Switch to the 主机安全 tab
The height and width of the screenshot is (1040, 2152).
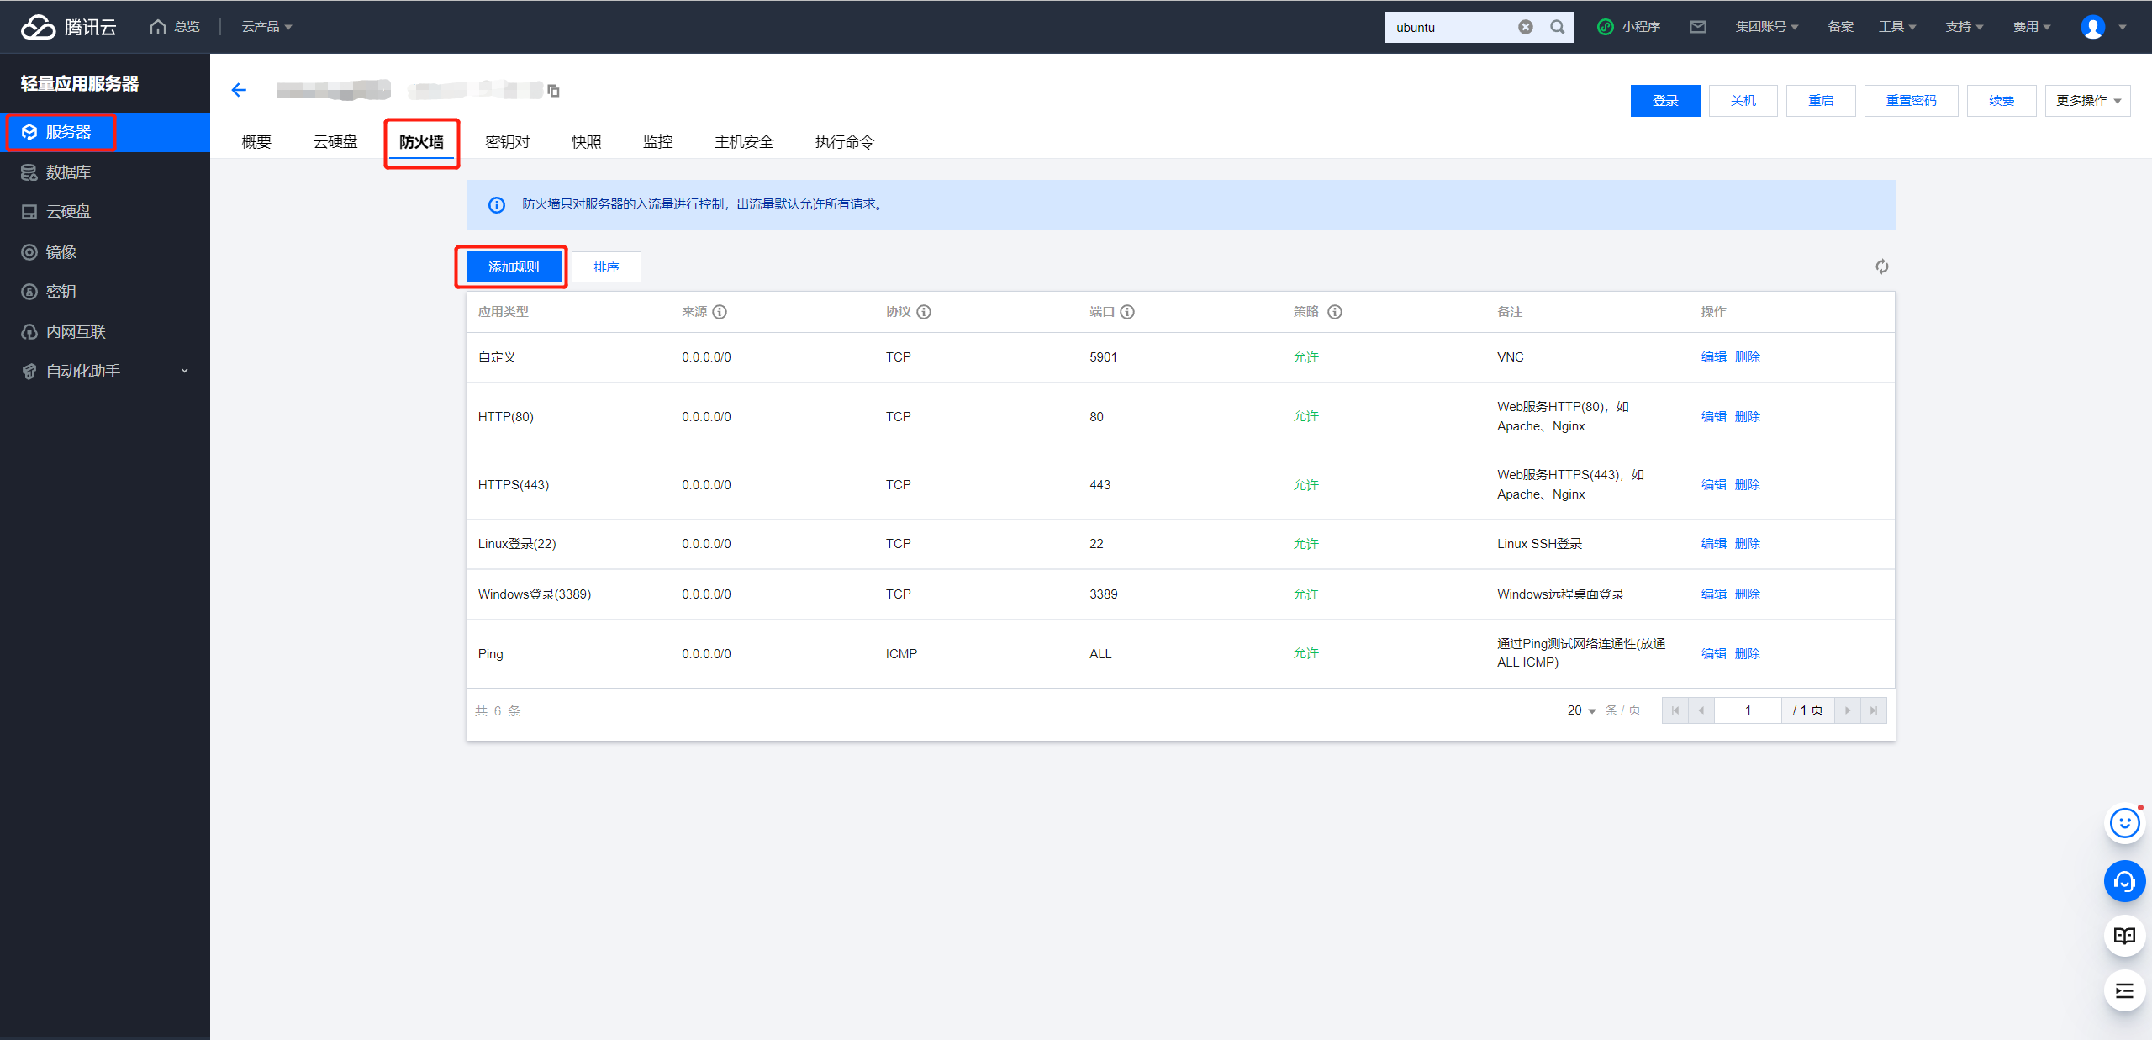744,142
